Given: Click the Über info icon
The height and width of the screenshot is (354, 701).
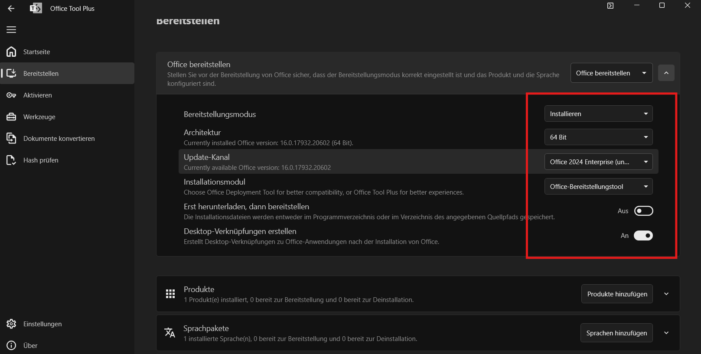Looking at the screenshot, I should pos(11,345).
